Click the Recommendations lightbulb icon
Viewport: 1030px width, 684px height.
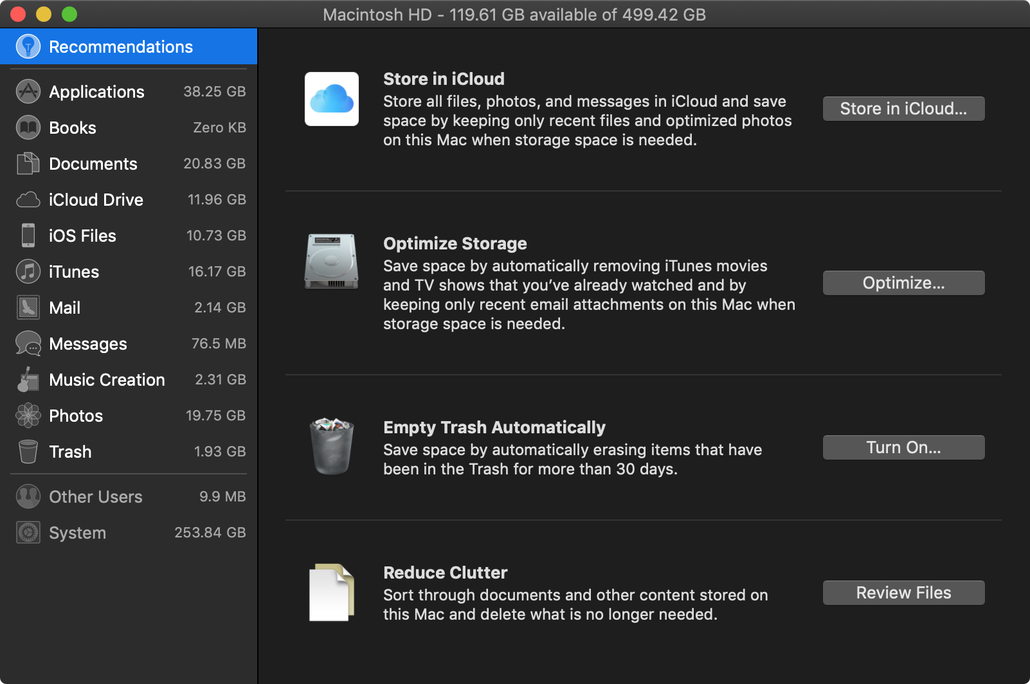[28, 46]
